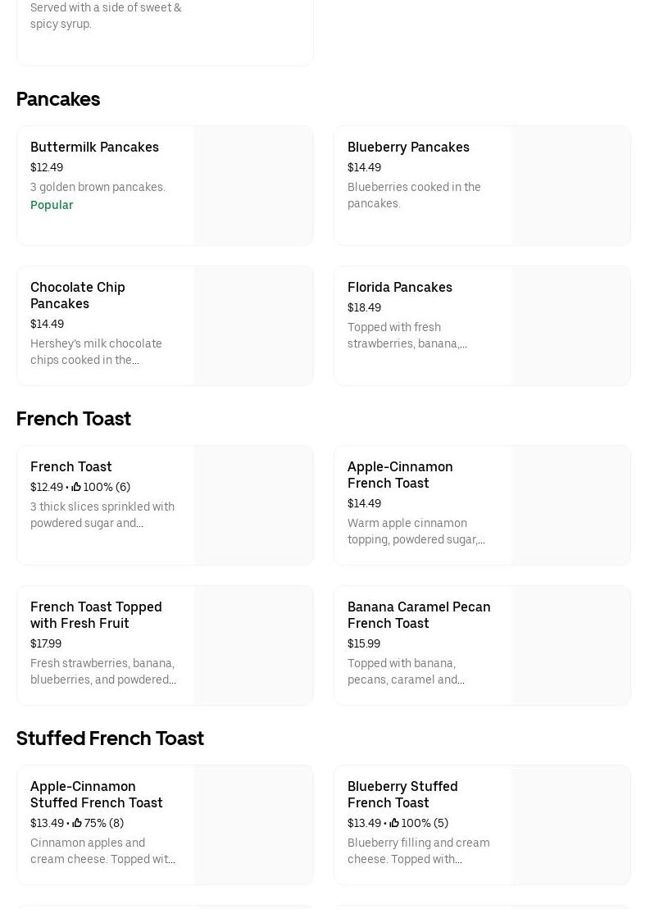Select the Blueberry Pancakes menu item

(408, 148)
